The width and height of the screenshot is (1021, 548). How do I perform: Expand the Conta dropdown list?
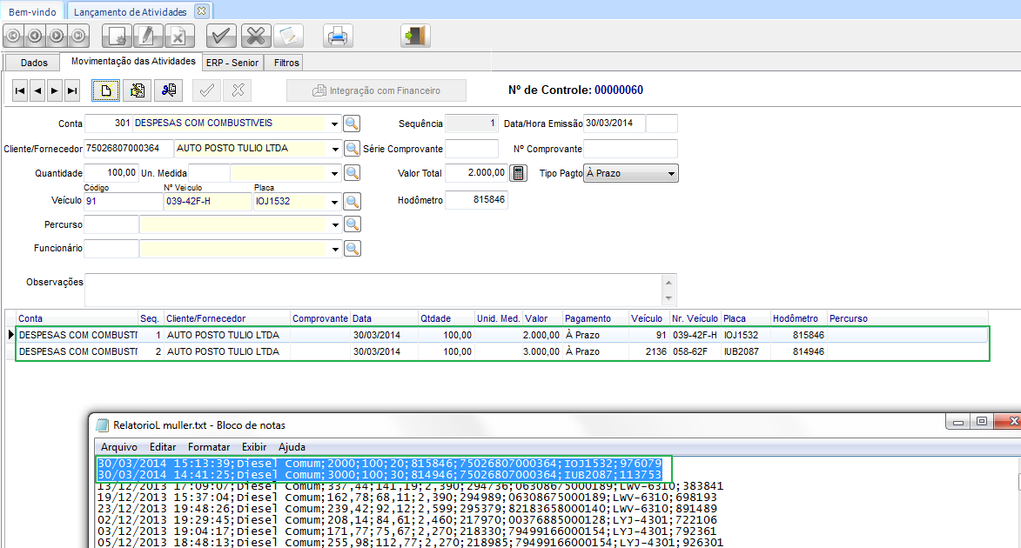(335, 124)
